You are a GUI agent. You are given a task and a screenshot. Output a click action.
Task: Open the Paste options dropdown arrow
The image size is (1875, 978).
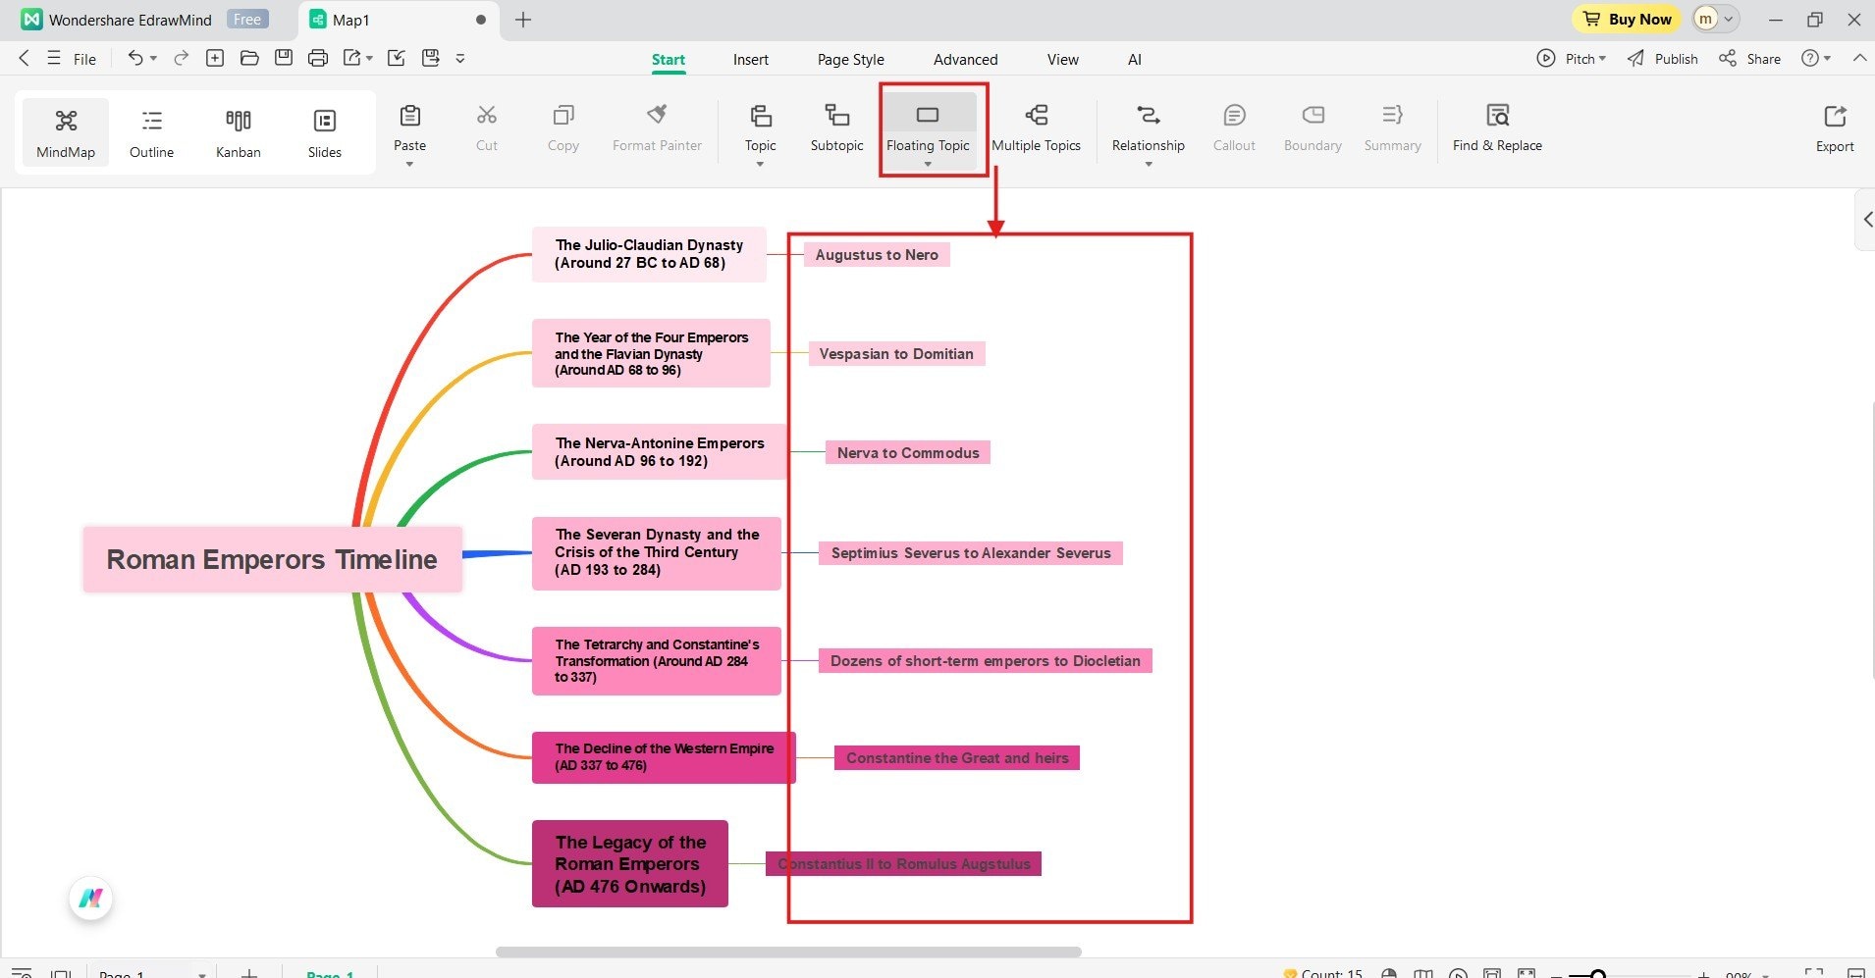tap(410, 164)
